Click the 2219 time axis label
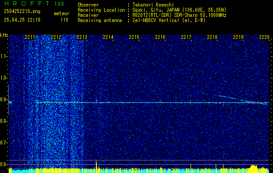 tap(238, 37)
